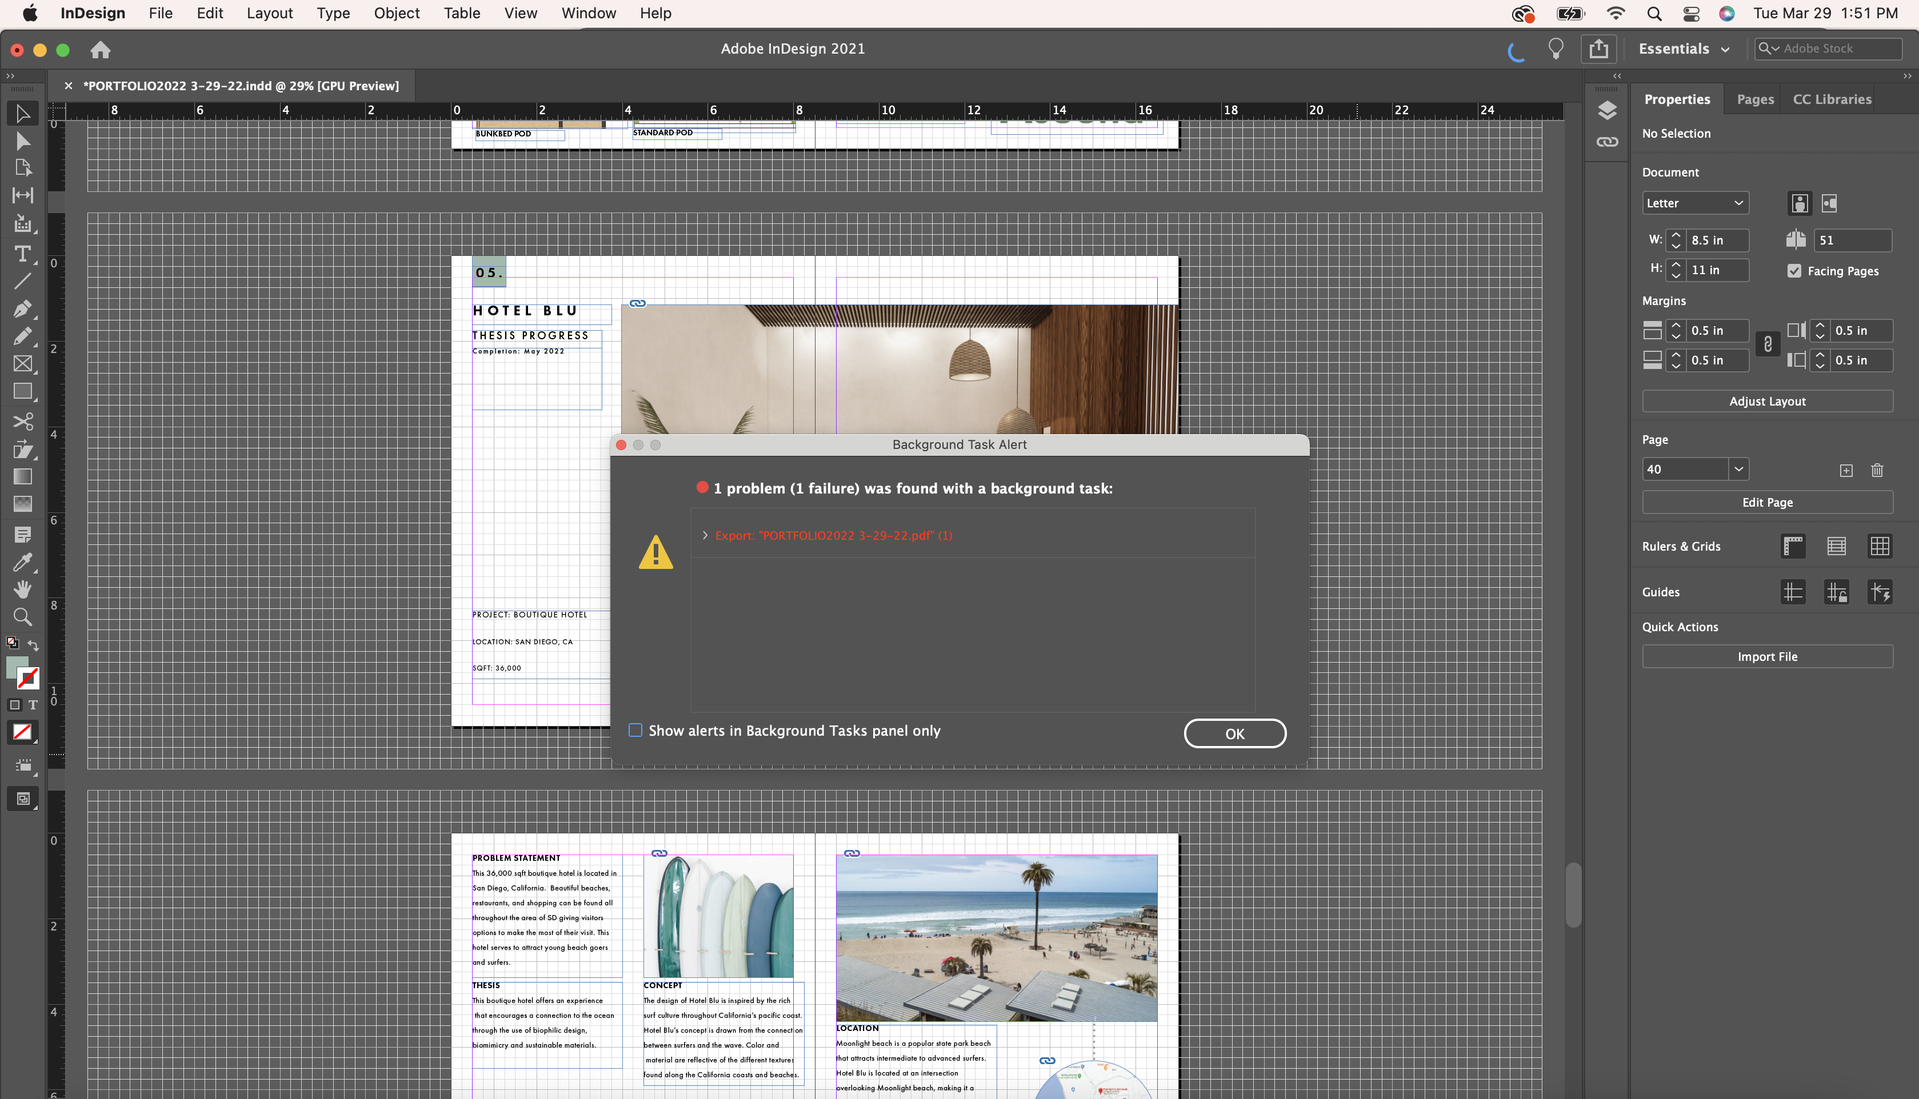Viewport: 1919px width, 1099px height.
Task: Click the Fill color swatch
Action: [x=18, y=667]
